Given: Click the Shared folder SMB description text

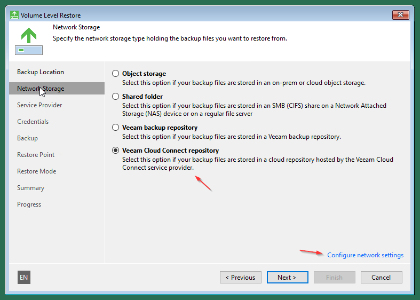Looking at the screenshot, I should click(x=254, y=110).
